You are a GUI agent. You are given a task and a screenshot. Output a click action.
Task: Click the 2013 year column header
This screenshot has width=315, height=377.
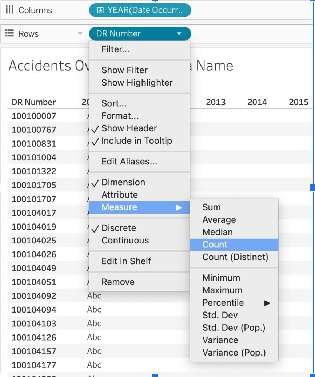coord(216,102)
